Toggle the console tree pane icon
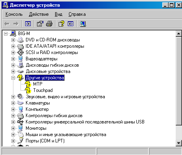 coord(28,24)
